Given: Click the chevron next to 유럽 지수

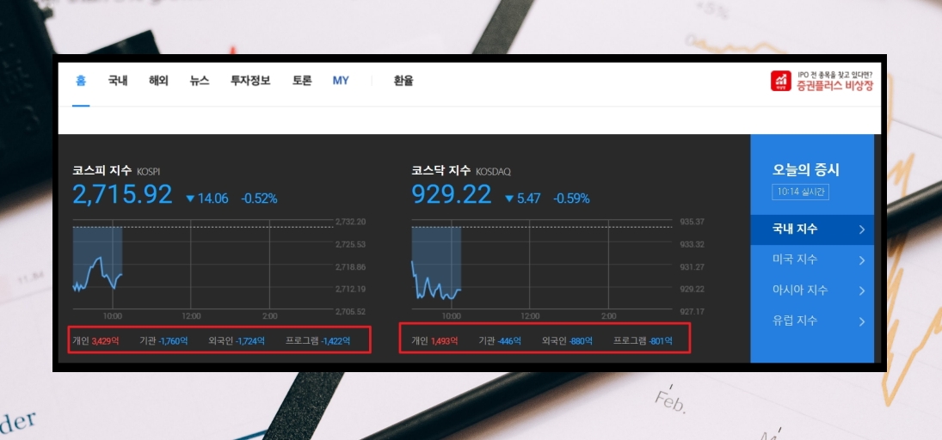Looking at the screenshot, I should 861,321.
